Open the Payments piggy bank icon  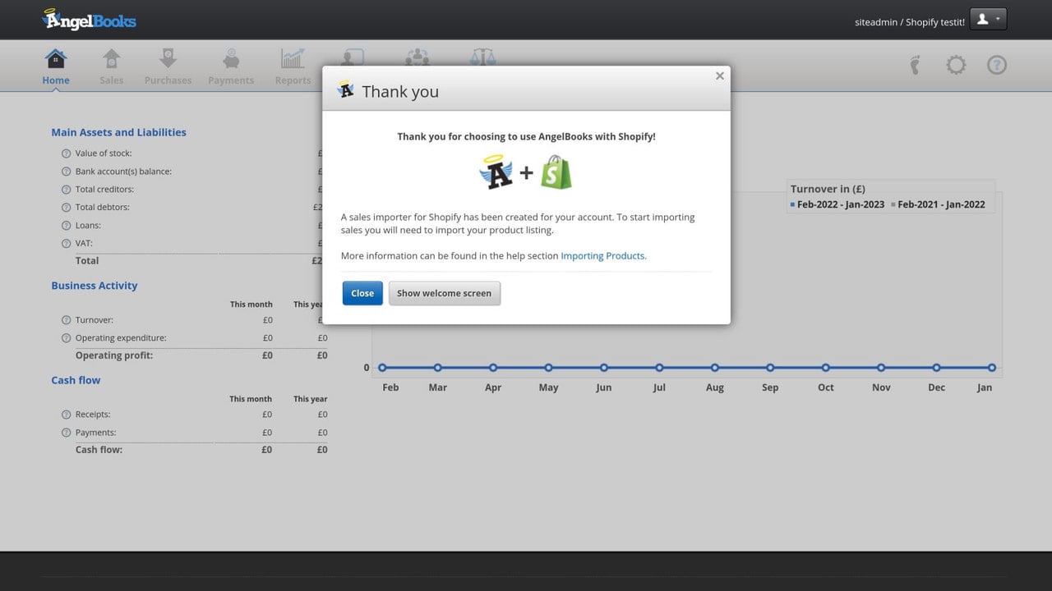pos(231,59)
